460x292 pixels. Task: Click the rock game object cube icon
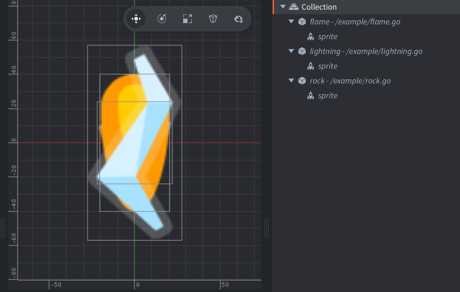tap(302, 81)
